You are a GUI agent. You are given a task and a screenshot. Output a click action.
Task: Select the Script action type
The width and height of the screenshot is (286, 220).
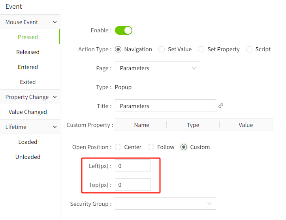pos(249,49)
